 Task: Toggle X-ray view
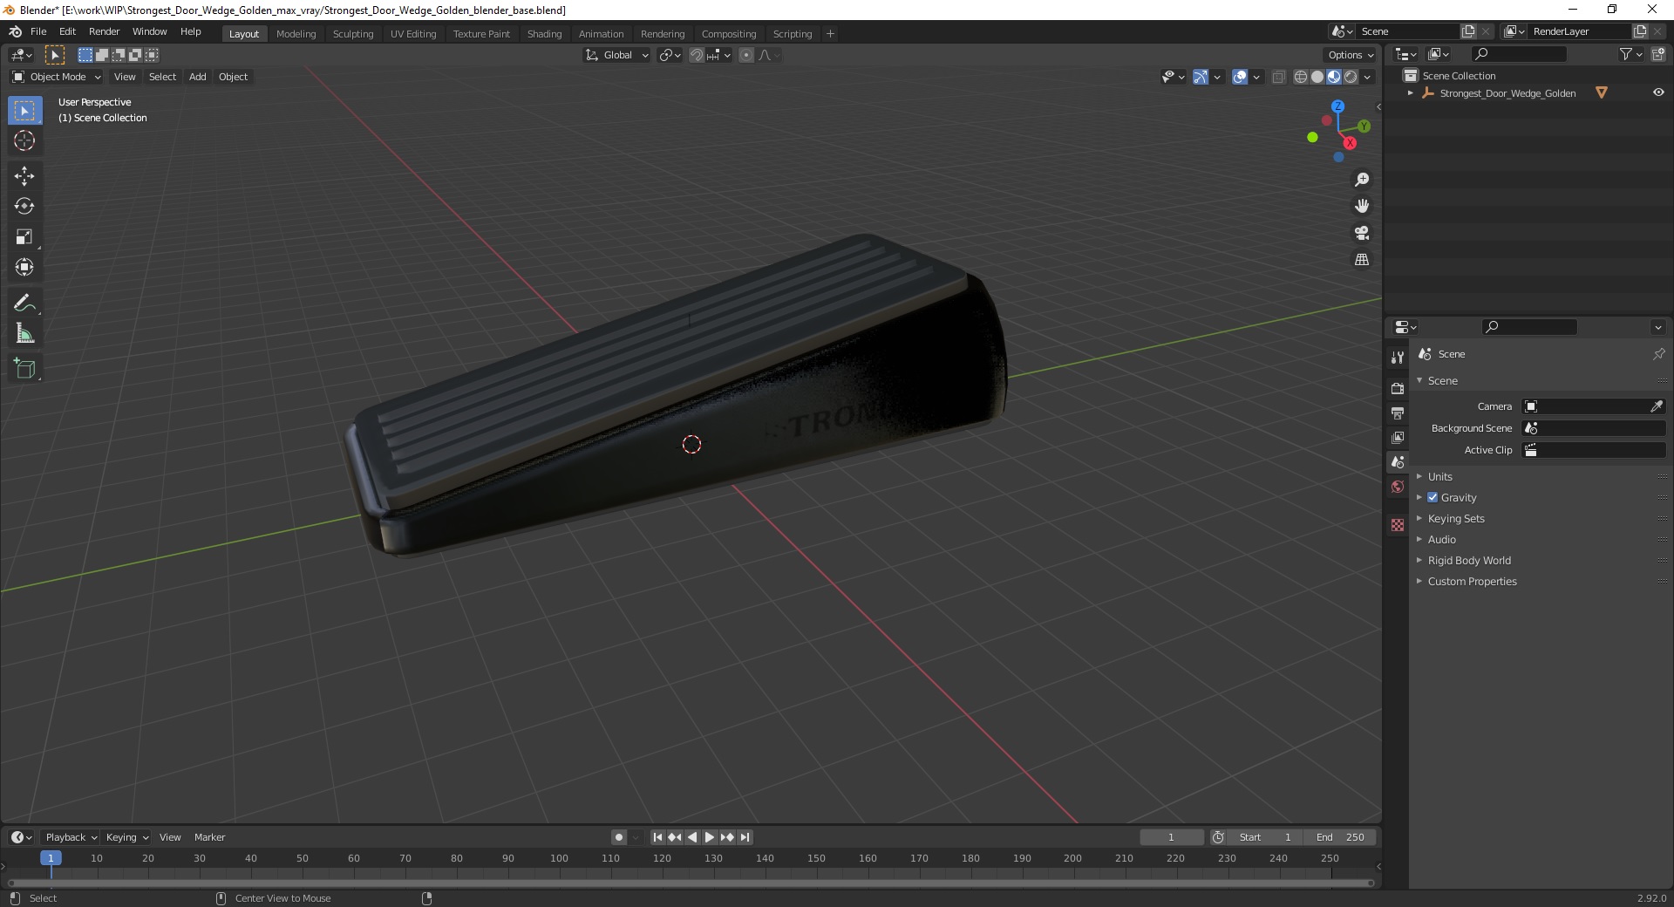[x=1279, y=77]
